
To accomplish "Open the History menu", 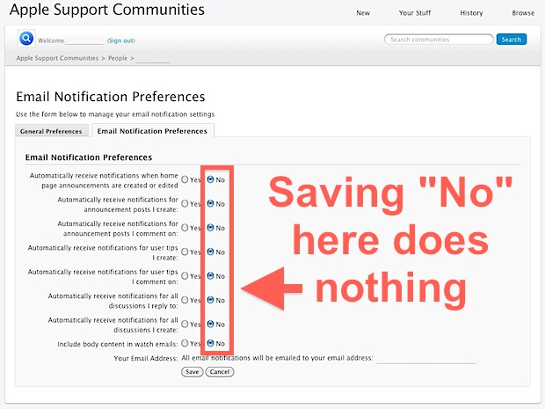I will click(x=471, y=13).
